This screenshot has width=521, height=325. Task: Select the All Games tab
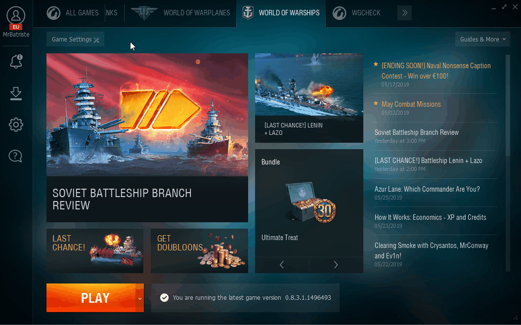point(73,13)
